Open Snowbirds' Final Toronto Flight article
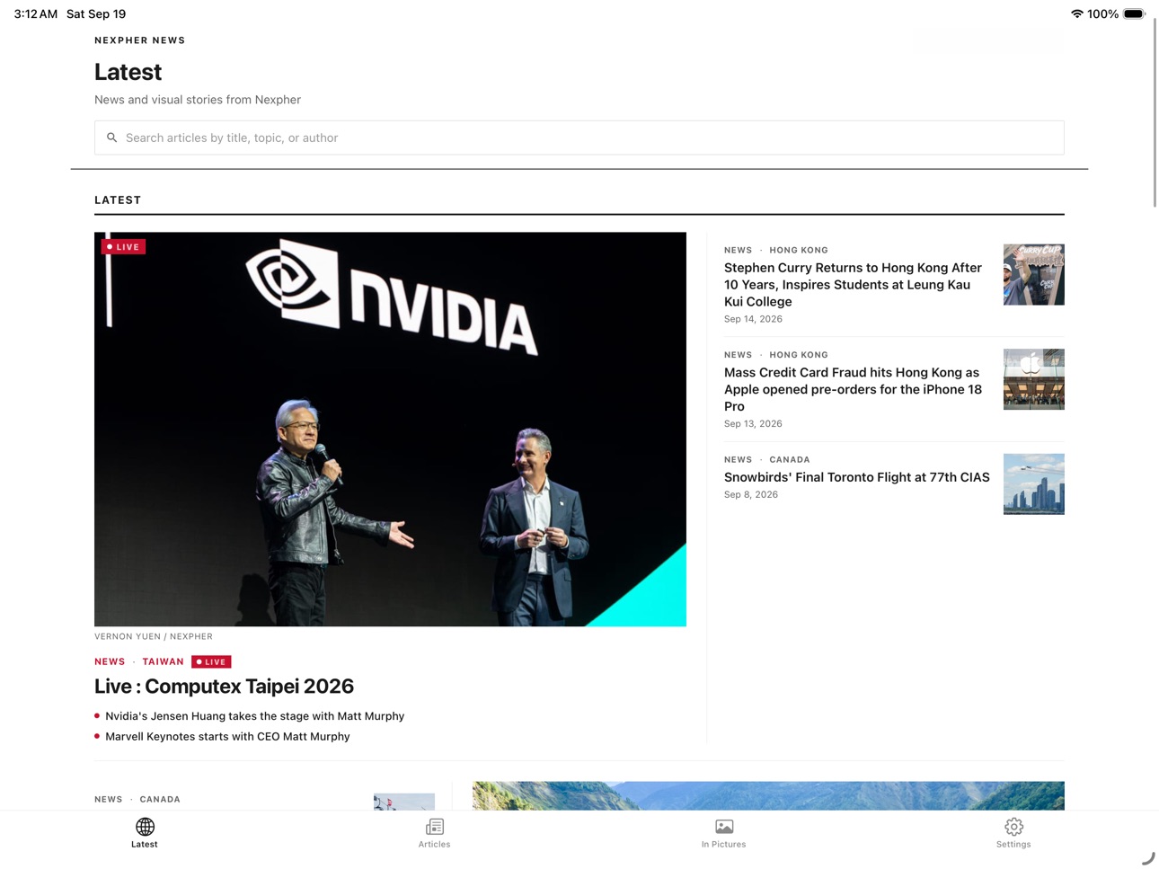This screenshot has height=869, width=1159. pyautogui.click(x=857, y=477)
